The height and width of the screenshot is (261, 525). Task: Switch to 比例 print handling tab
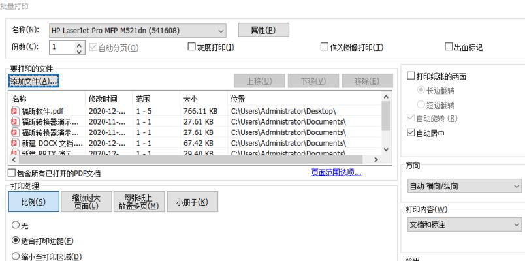(33, 202)
